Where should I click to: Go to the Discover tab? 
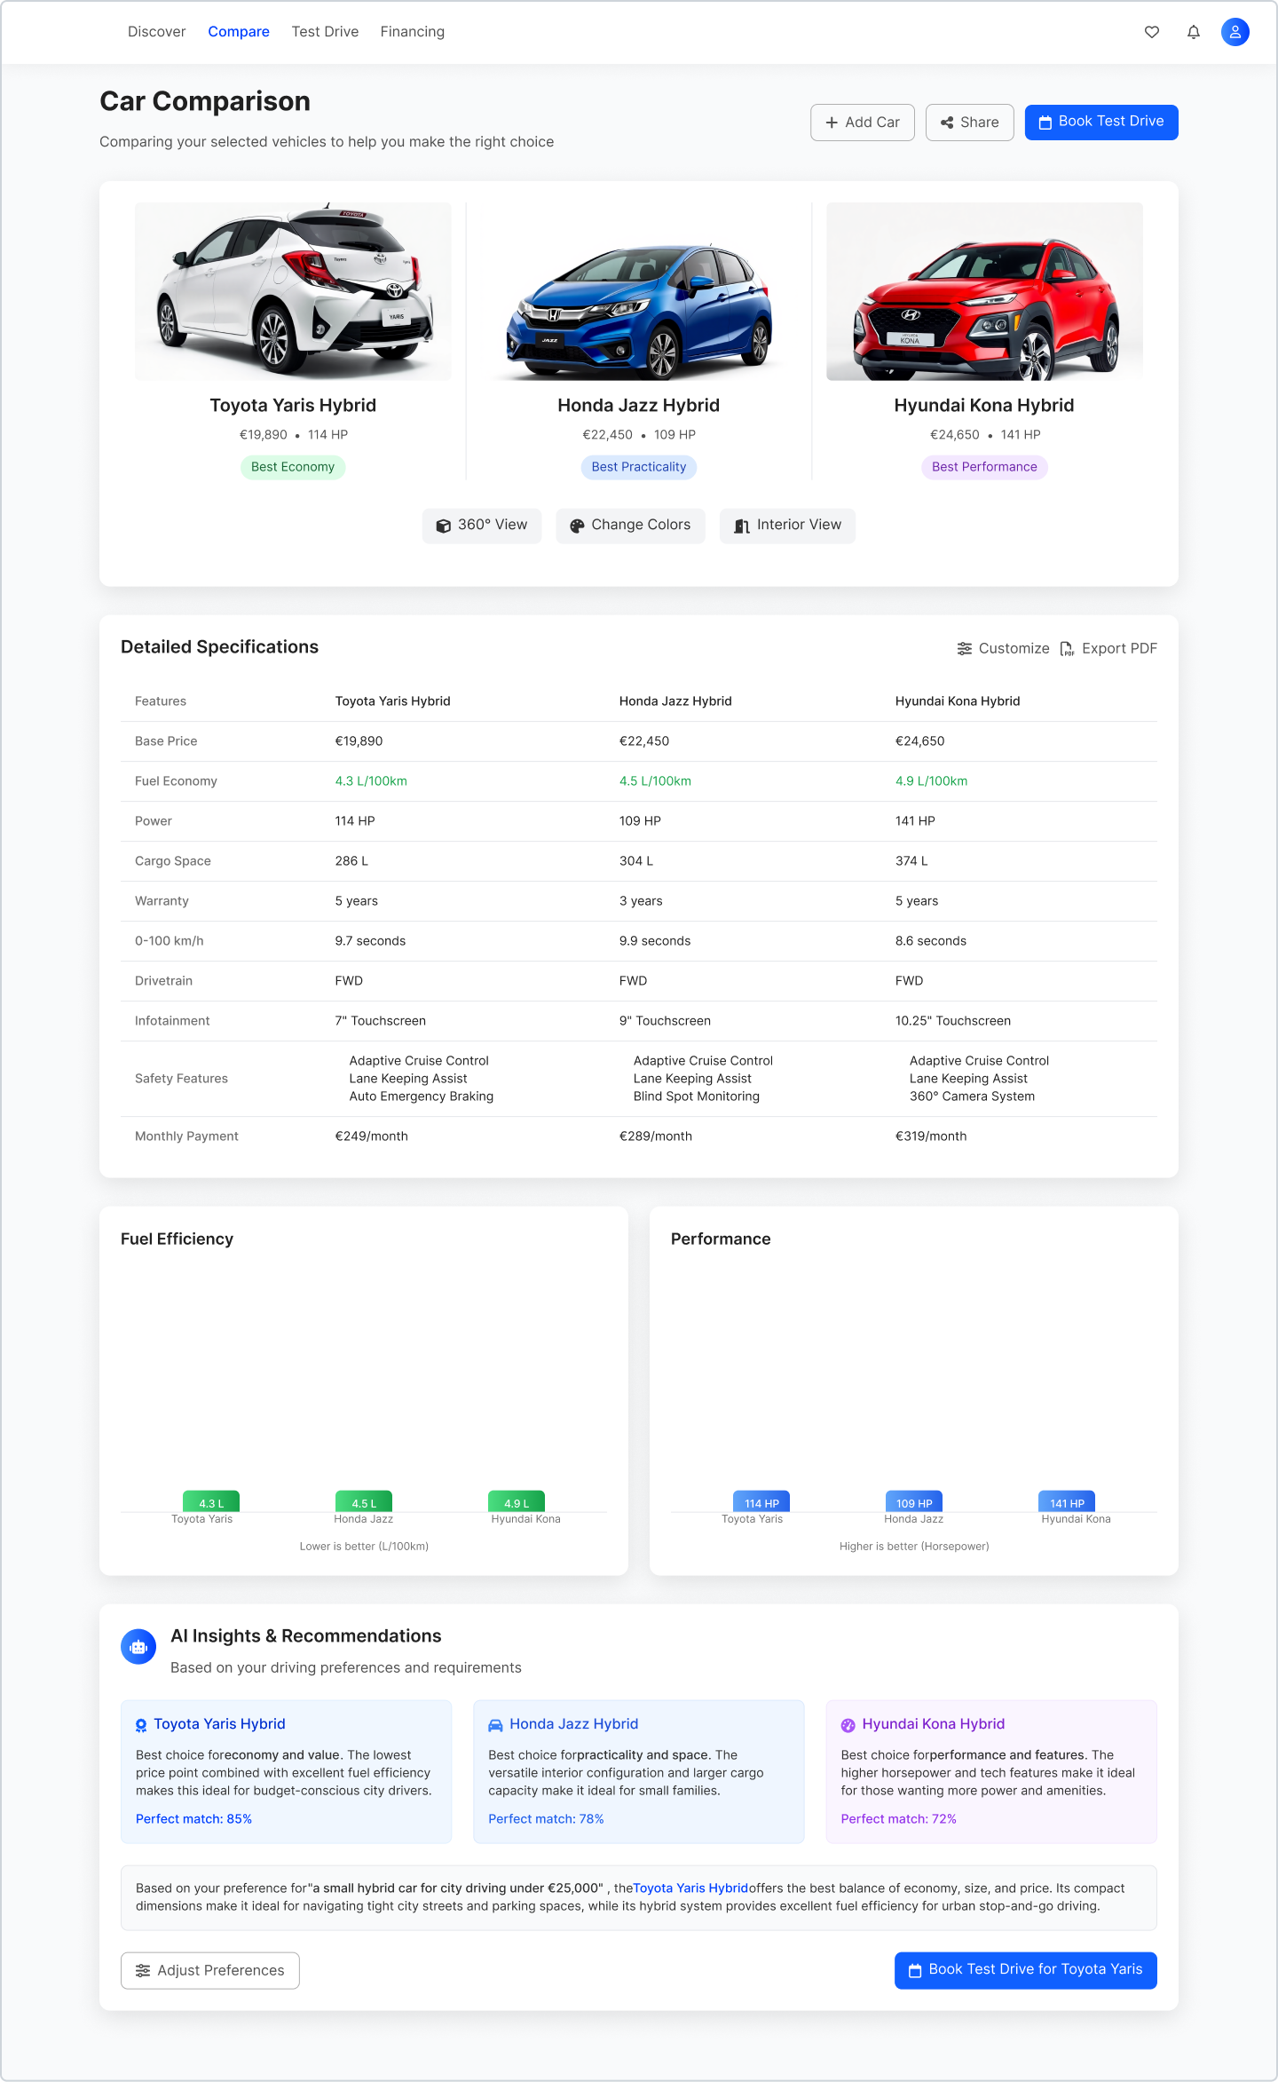157,32
